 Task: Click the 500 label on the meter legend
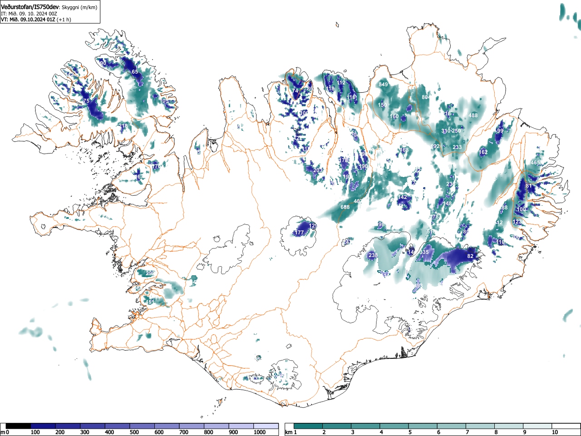coord(134,432)
